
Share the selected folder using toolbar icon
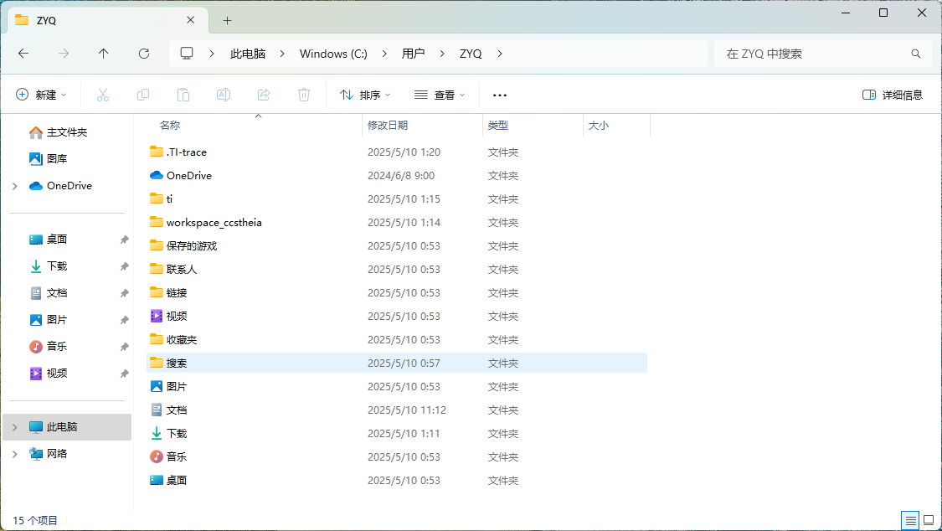(x=263, y=94)
